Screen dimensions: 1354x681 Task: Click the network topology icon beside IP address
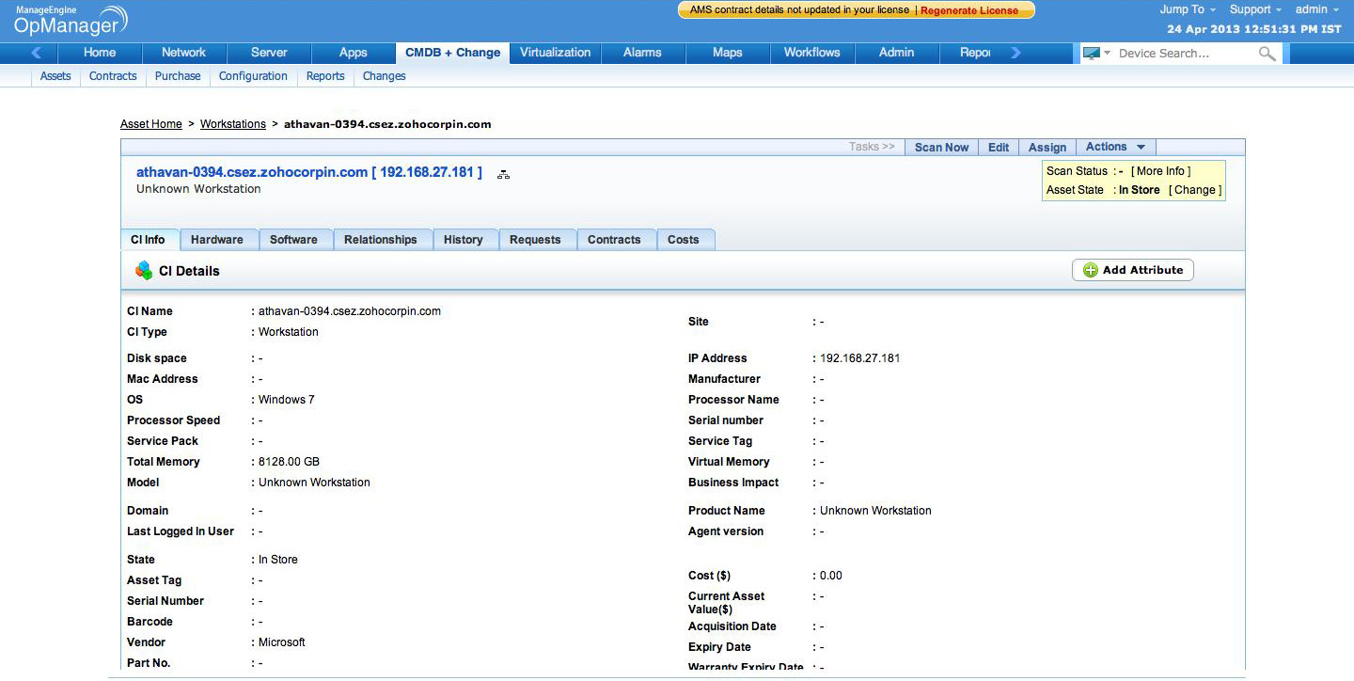[503, 174]
